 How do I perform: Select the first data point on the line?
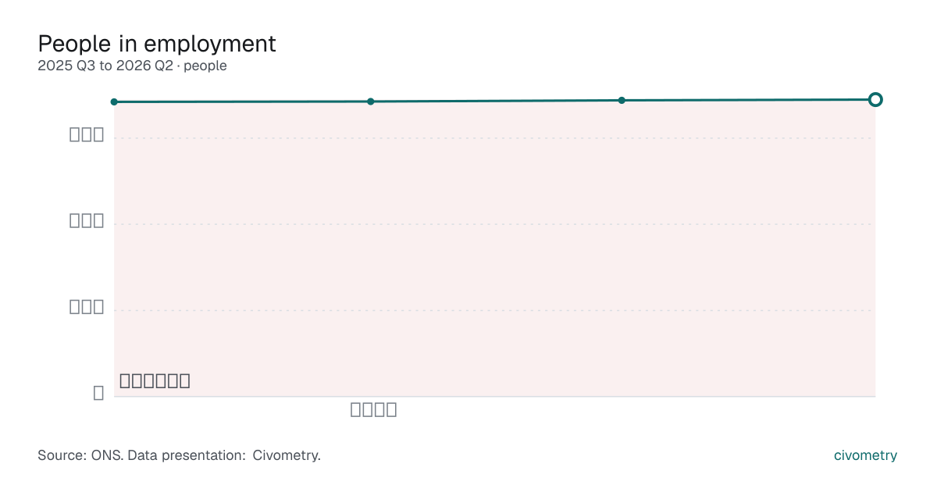114,102
